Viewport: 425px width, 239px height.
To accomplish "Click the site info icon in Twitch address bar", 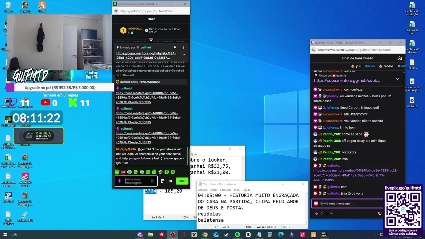I will pyautogui.click(x=314, y=50).
